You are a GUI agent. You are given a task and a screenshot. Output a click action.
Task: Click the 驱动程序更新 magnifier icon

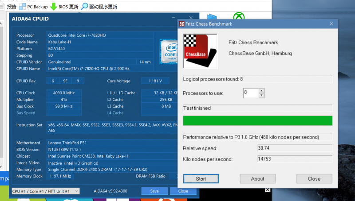pyautogui.click(x=84, y=6)
